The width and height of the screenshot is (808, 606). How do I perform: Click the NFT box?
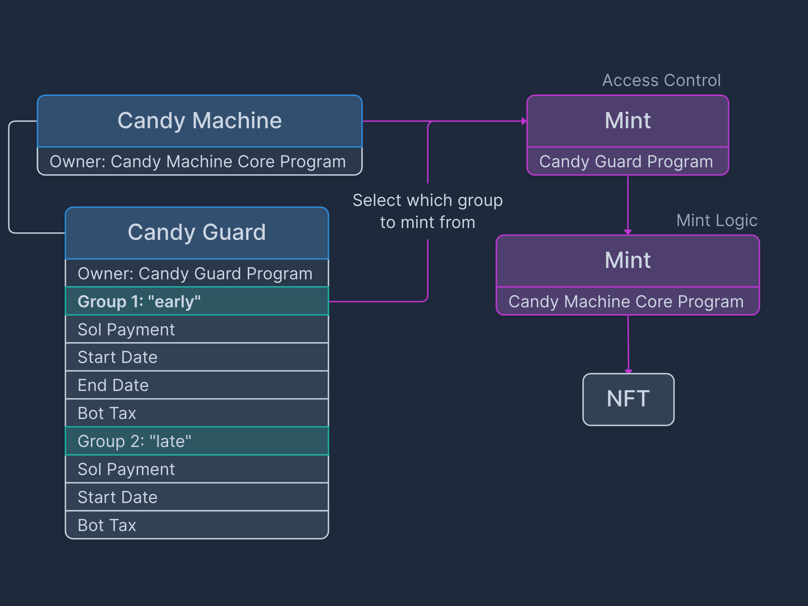628,399
